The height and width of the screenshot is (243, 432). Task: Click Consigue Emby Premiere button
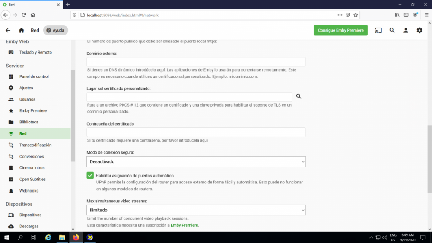pos(340,30)
